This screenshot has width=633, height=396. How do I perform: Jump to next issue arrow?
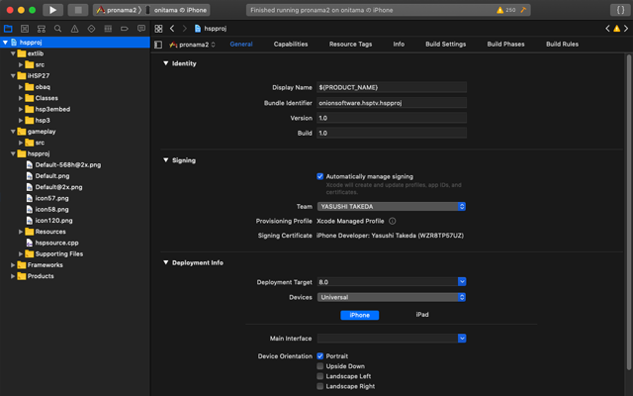pos(626,29)
